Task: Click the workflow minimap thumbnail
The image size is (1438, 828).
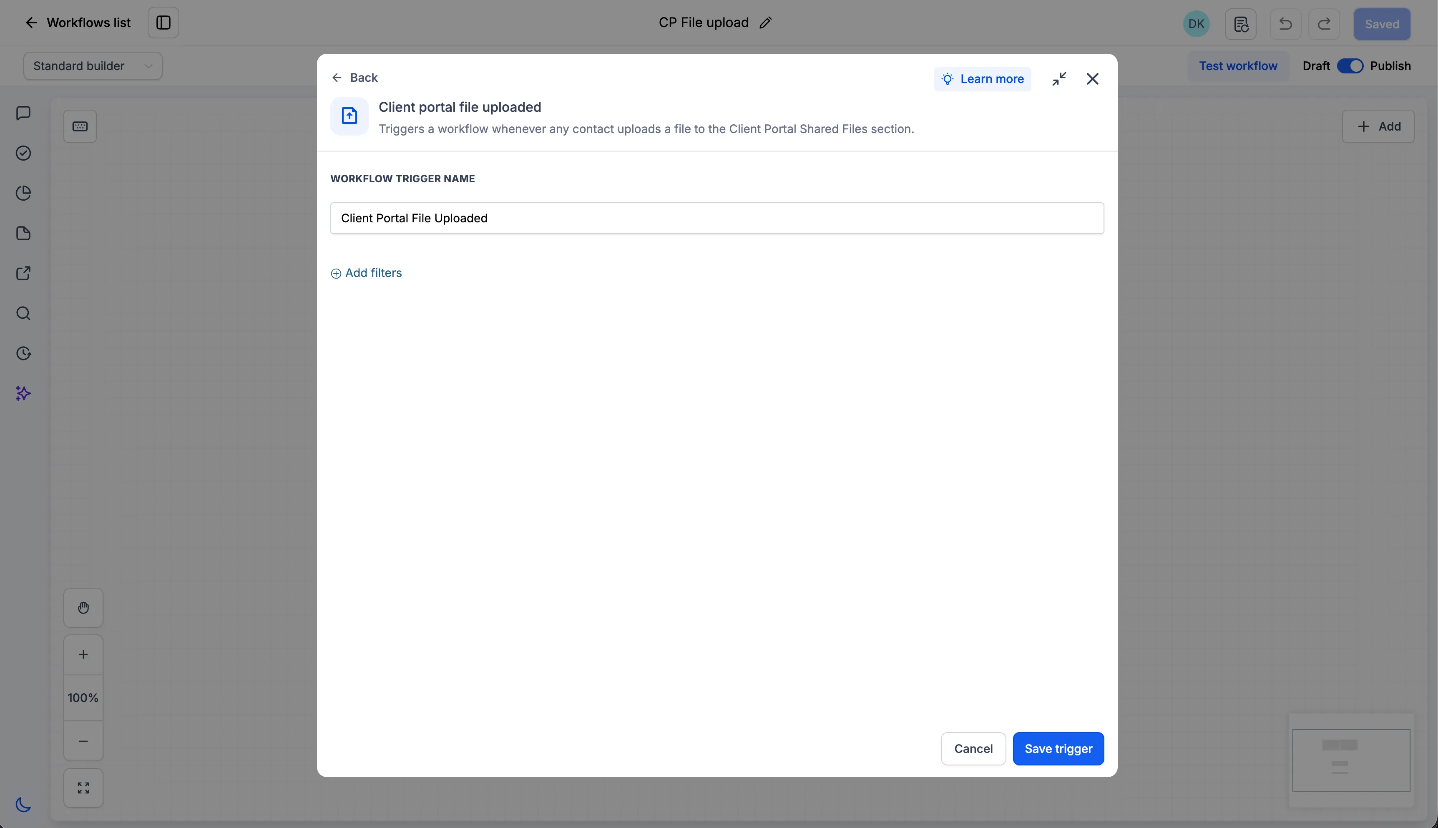Action: click(1351, 760)
